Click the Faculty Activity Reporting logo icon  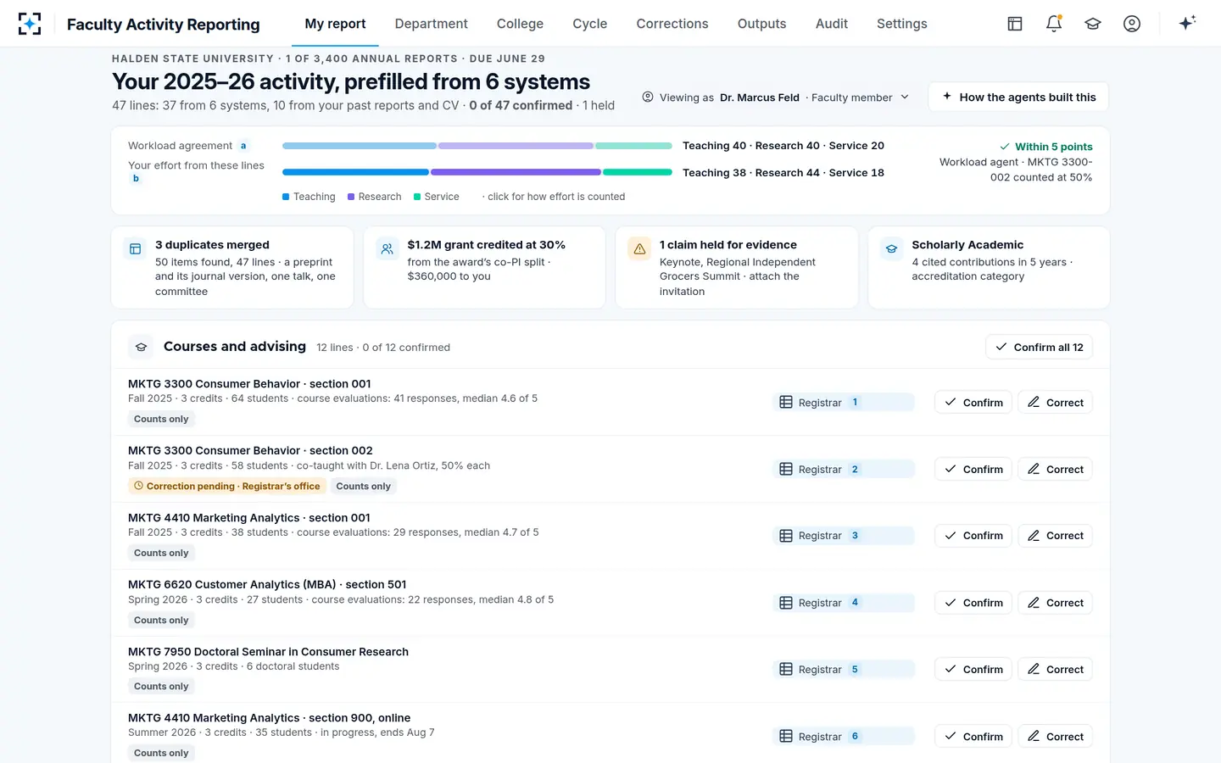pyautogui.click(x=30, y=24)
